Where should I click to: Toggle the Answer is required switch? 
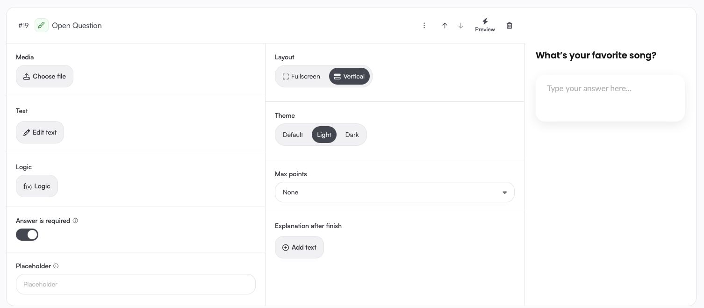point(27,235)
